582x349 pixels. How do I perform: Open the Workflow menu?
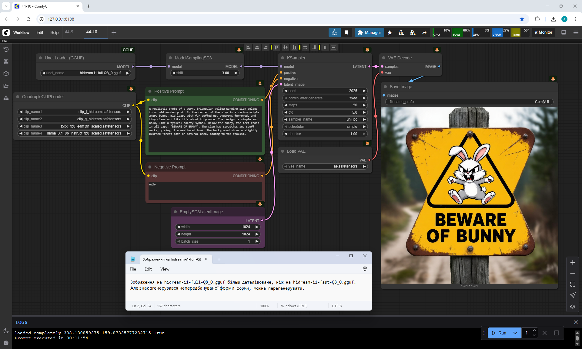click(21, 32)
